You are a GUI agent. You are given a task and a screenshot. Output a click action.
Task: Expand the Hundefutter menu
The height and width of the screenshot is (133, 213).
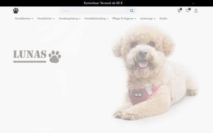click(x=46, y=18)
